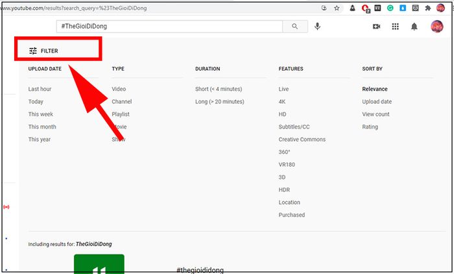Viewport: 454px width, 274px height.
Task: Open the Chrome profile avatar
Action: pos(440,8)
